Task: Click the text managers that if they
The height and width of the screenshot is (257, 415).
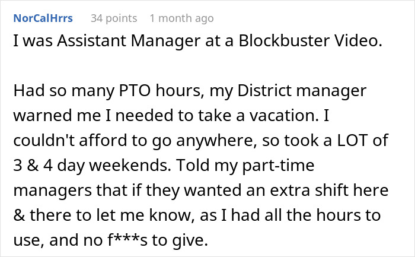Action: pyautogui.click(x=97, y=191)
